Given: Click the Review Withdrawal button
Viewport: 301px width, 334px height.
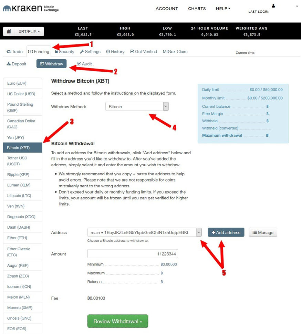Looking at the screenshot, I should (117, 321).
